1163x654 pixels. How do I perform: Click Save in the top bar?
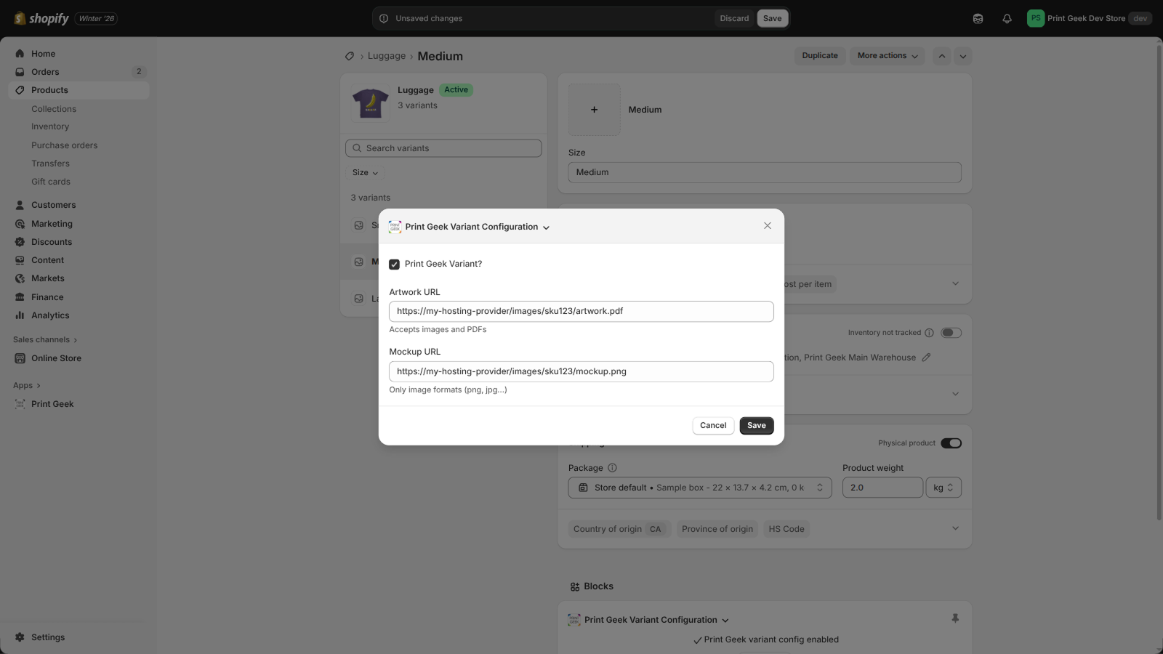coord(773,19)
